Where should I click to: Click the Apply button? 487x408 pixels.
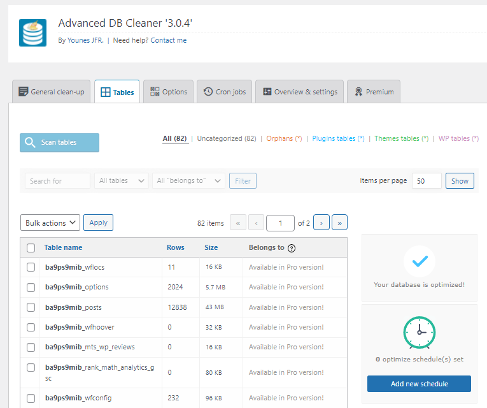click(98, 222)
